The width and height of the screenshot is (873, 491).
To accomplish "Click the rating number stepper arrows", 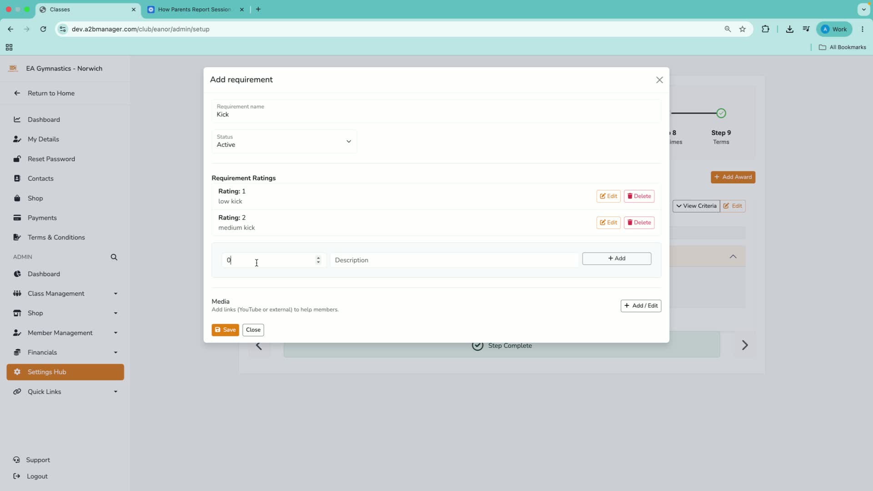I will click(318, 260).
